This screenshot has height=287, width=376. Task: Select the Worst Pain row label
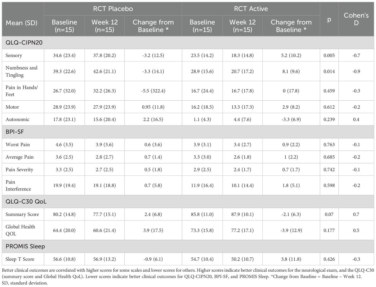18,145
